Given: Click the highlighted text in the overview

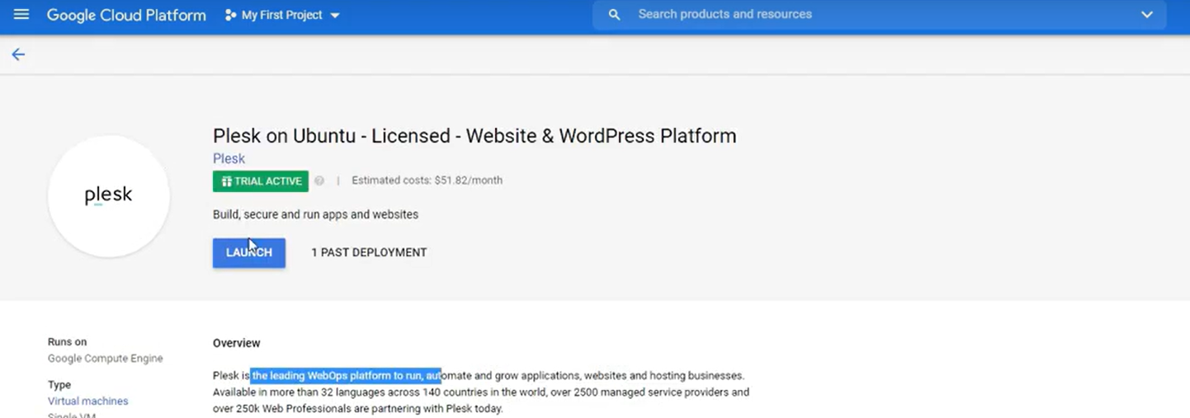Looking at the screenshot, I should click(x=346, y=376).
